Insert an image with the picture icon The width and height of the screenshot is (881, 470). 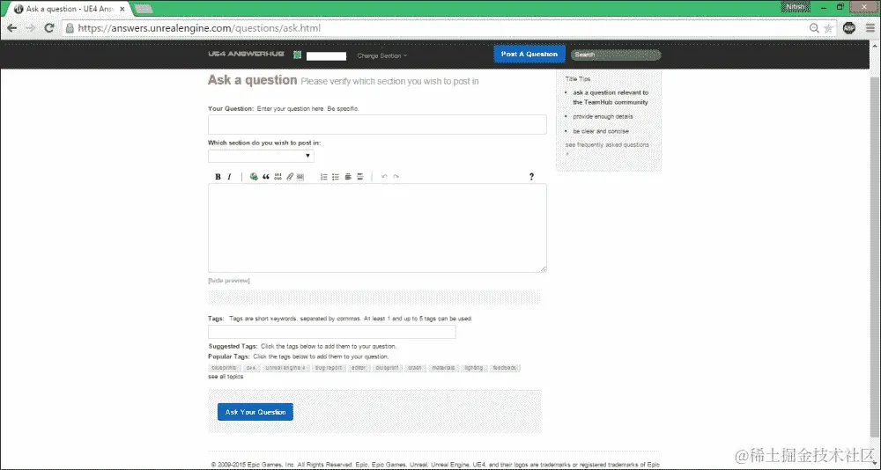pyautogui.click(x=300, y=177)
